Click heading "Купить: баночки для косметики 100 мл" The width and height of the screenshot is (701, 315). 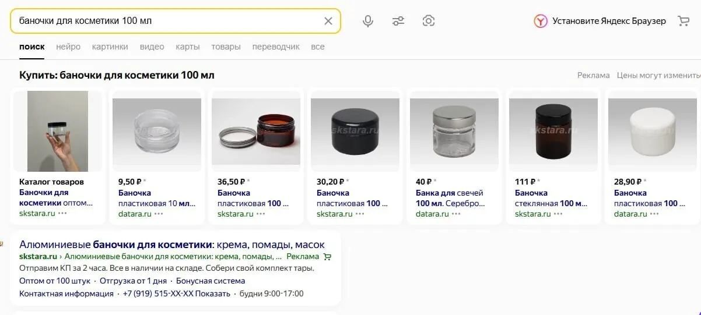117,75
